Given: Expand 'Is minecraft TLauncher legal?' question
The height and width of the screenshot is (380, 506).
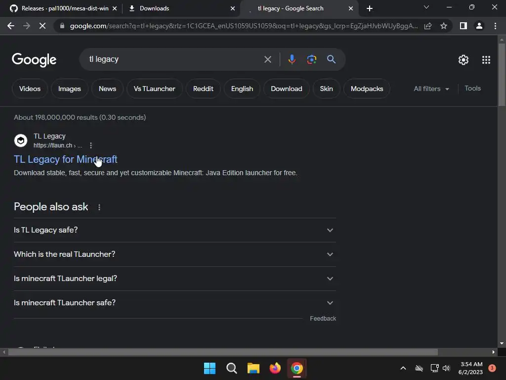Looking at the screenshot, I should click(x=174, y=279).
